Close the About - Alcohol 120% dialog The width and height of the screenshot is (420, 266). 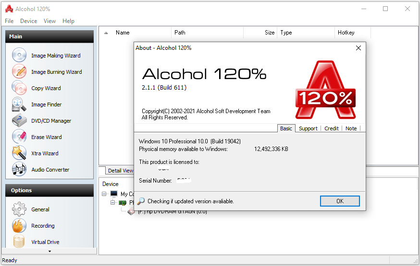pyautogui.click(x=358, y=48)
